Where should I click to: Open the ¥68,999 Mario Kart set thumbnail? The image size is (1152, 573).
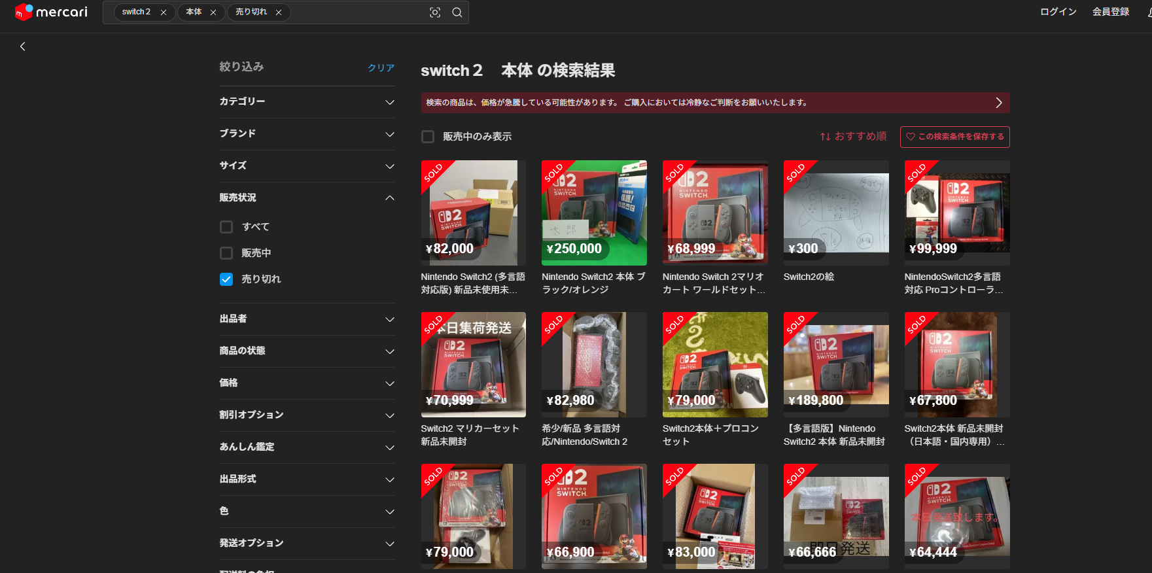(x=715, y=213)
